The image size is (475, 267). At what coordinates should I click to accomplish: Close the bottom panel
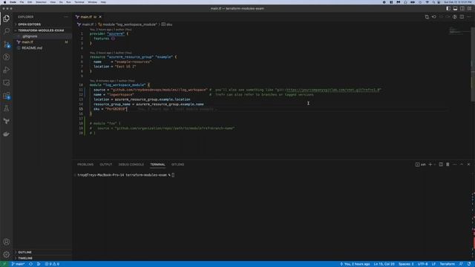pos(468,165)
